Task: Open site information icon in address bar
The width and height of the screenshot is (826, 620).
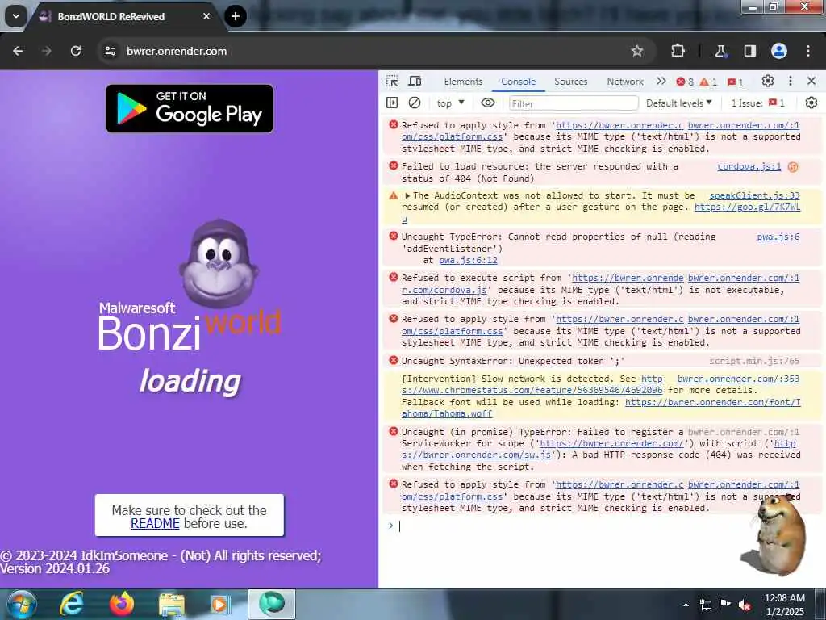Action: point(111,51)
